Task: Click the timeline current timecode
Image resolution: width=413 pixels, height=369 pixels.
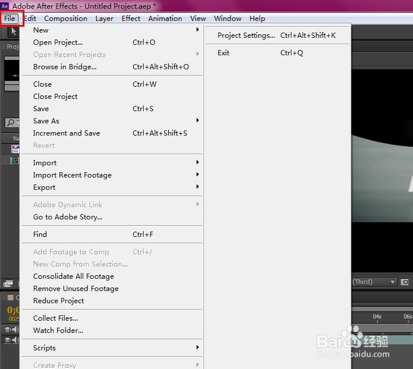Action: click(13, 310)
